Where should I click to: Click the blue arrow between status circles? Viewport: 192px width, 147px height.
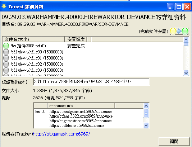pyautogui.click(x=179, y=31)
